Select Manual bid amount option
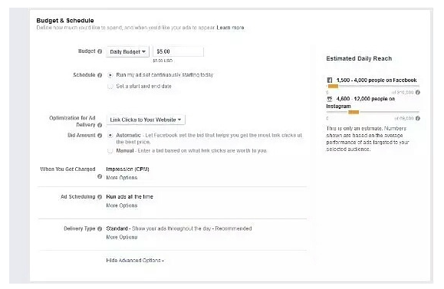Screen dimensions: 444x289 pyautogui.click(x=110, y=151)
